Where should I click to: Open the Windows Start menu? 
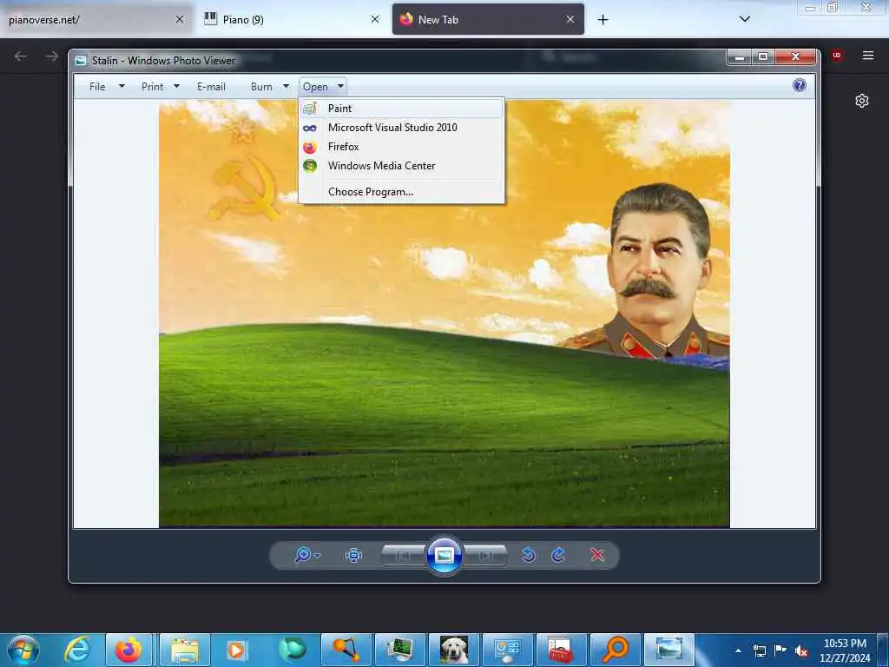pos(23,650)
